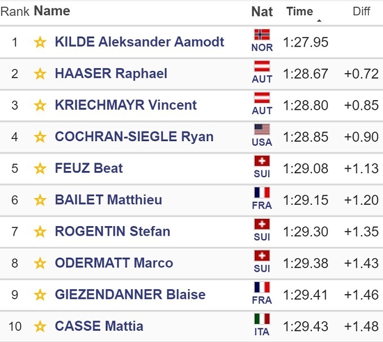
Task: Click Norway flag icon in first row
Action: pyautogui.click(x=262, y=34)
